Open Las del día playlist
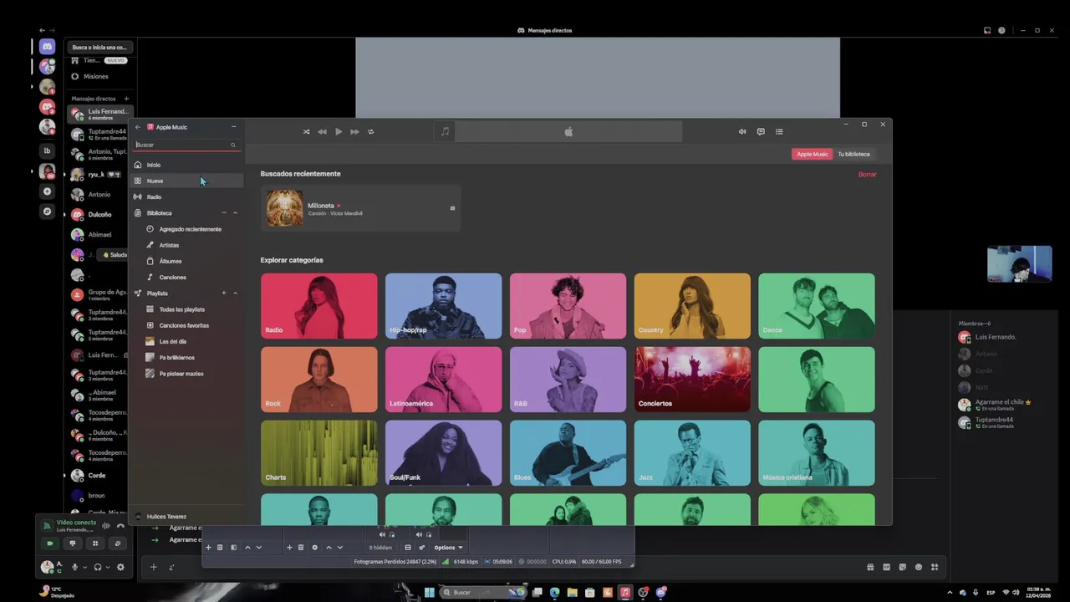Screen dimensions: 1070x602 186,341
